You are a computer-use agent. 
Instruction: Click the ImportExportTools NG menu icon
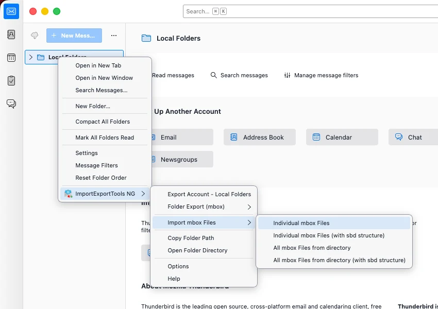coord(68,194)
